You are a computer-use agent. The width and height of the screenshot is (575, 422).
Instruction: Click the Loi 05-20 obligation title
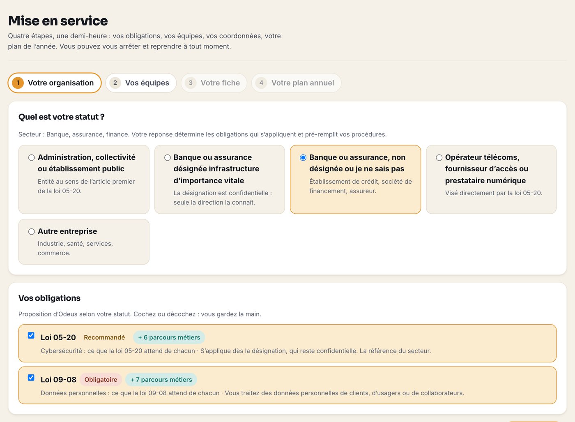(x=58, y=337)
